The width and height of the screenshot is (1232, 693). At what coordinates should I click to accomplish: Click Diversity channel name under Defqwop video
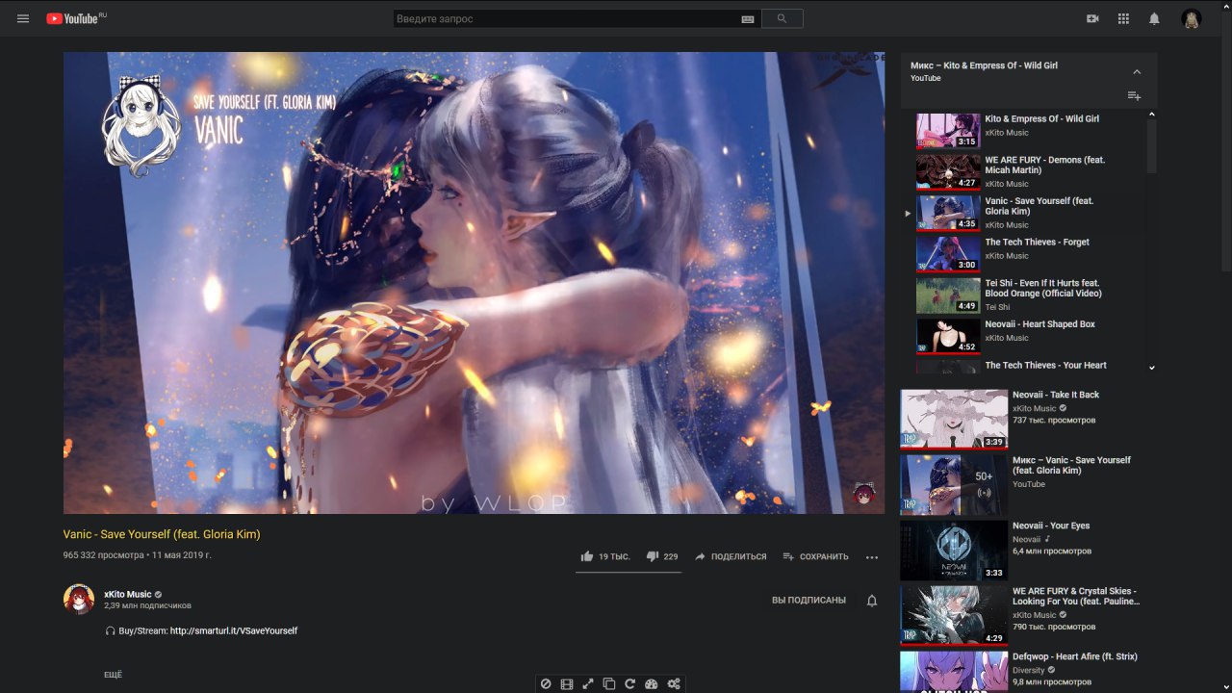(x=1029, y=670)
